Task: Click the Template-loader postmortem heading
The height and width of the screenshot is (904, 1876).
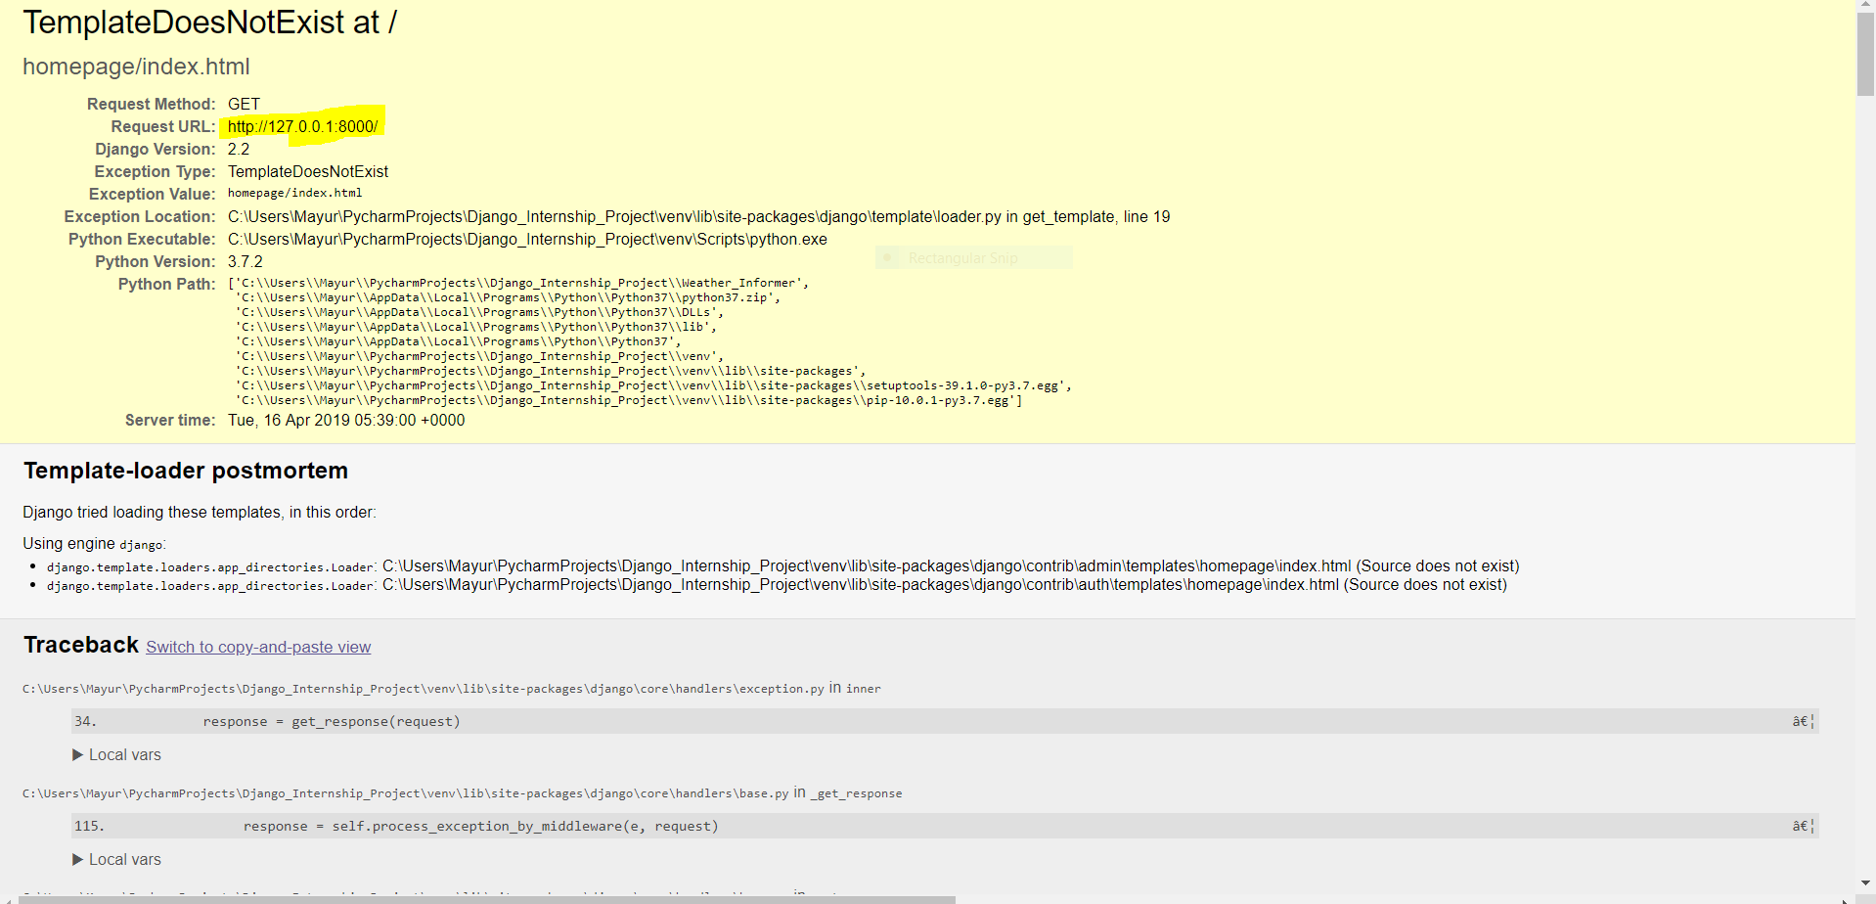Action: (x=186, y=471)
